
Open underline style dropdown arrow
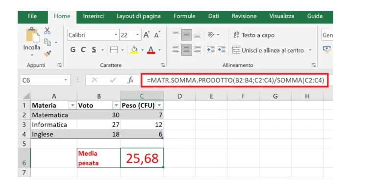(x=102, y=50)
